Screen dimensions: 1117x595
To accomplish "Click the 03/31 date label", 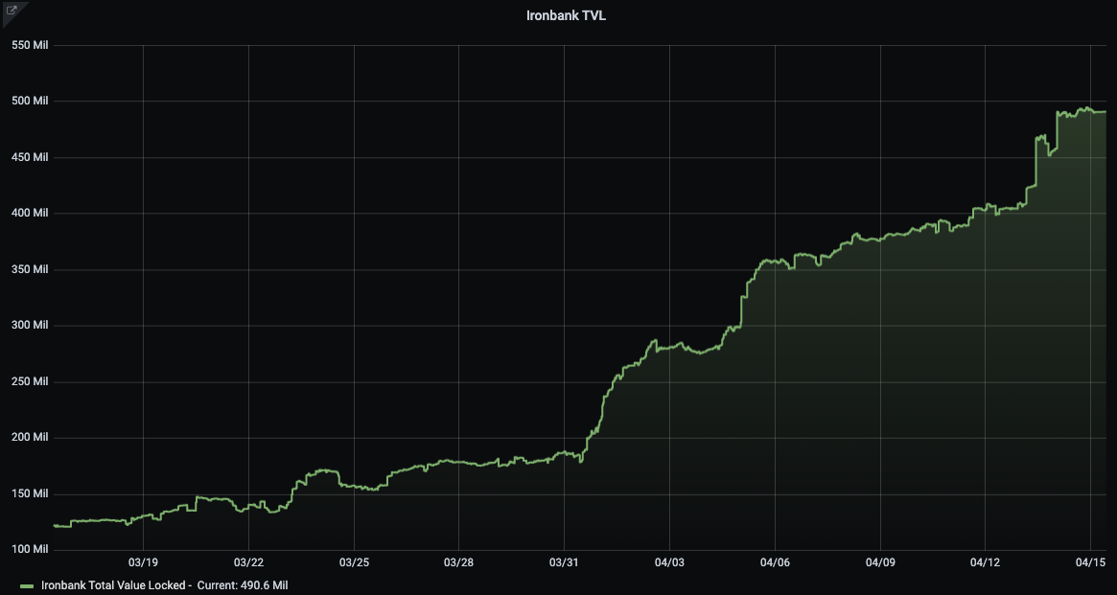I will coord(564,562).
